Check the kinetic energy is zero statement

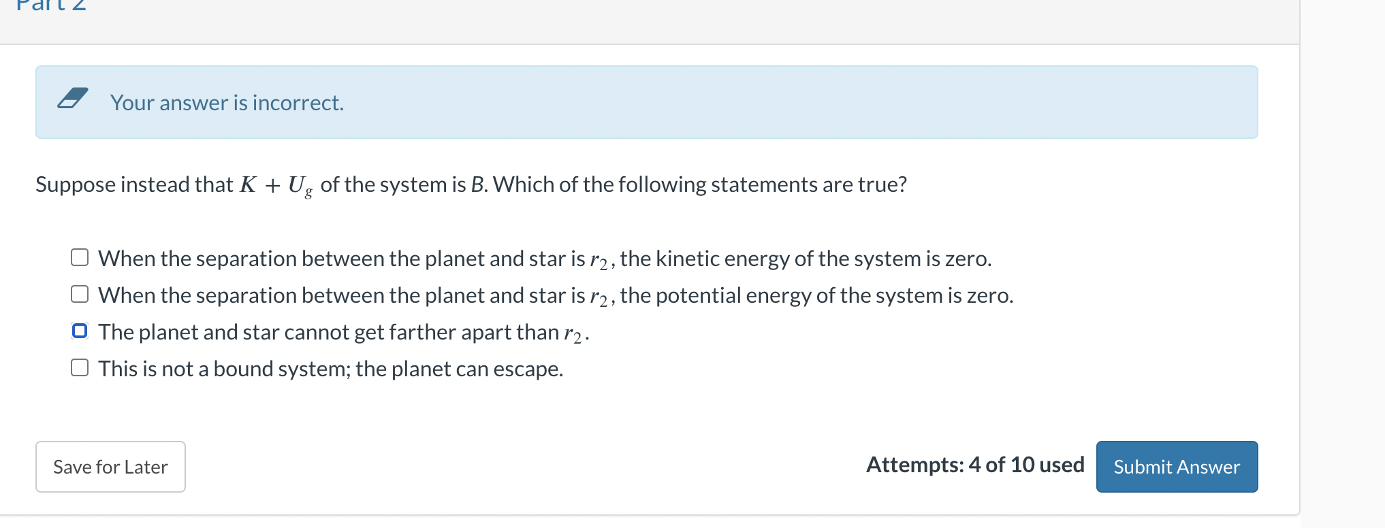pyautogui.click(x=80, y=257)
